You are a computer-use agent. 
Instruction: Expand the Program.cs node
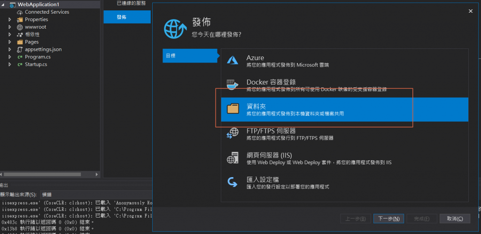tap(10, 57)
